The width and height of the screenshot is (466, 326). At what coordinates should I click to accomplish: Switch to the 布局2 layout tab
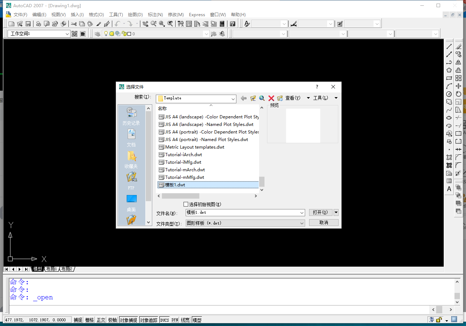pyautogui.click(x=67, y=269)
